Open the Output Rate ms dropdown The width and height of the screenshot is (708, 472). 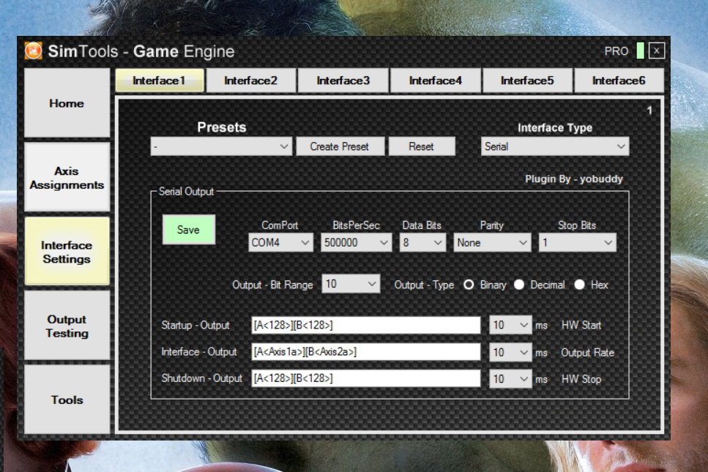tap(510, 352)
